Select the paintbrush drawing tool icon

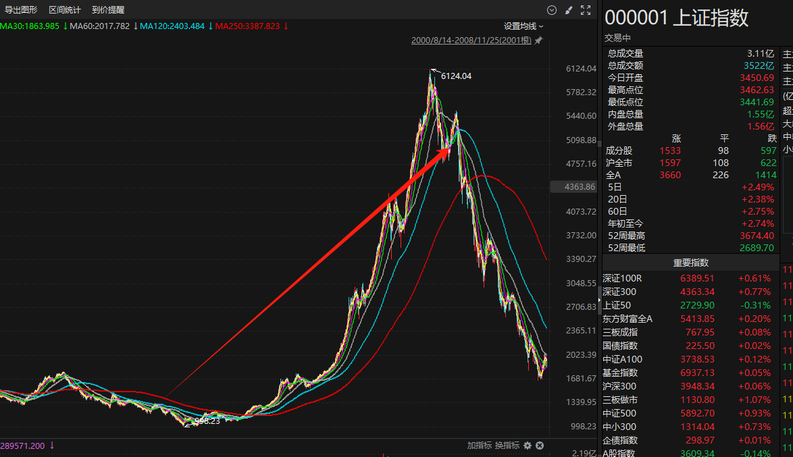569,10
